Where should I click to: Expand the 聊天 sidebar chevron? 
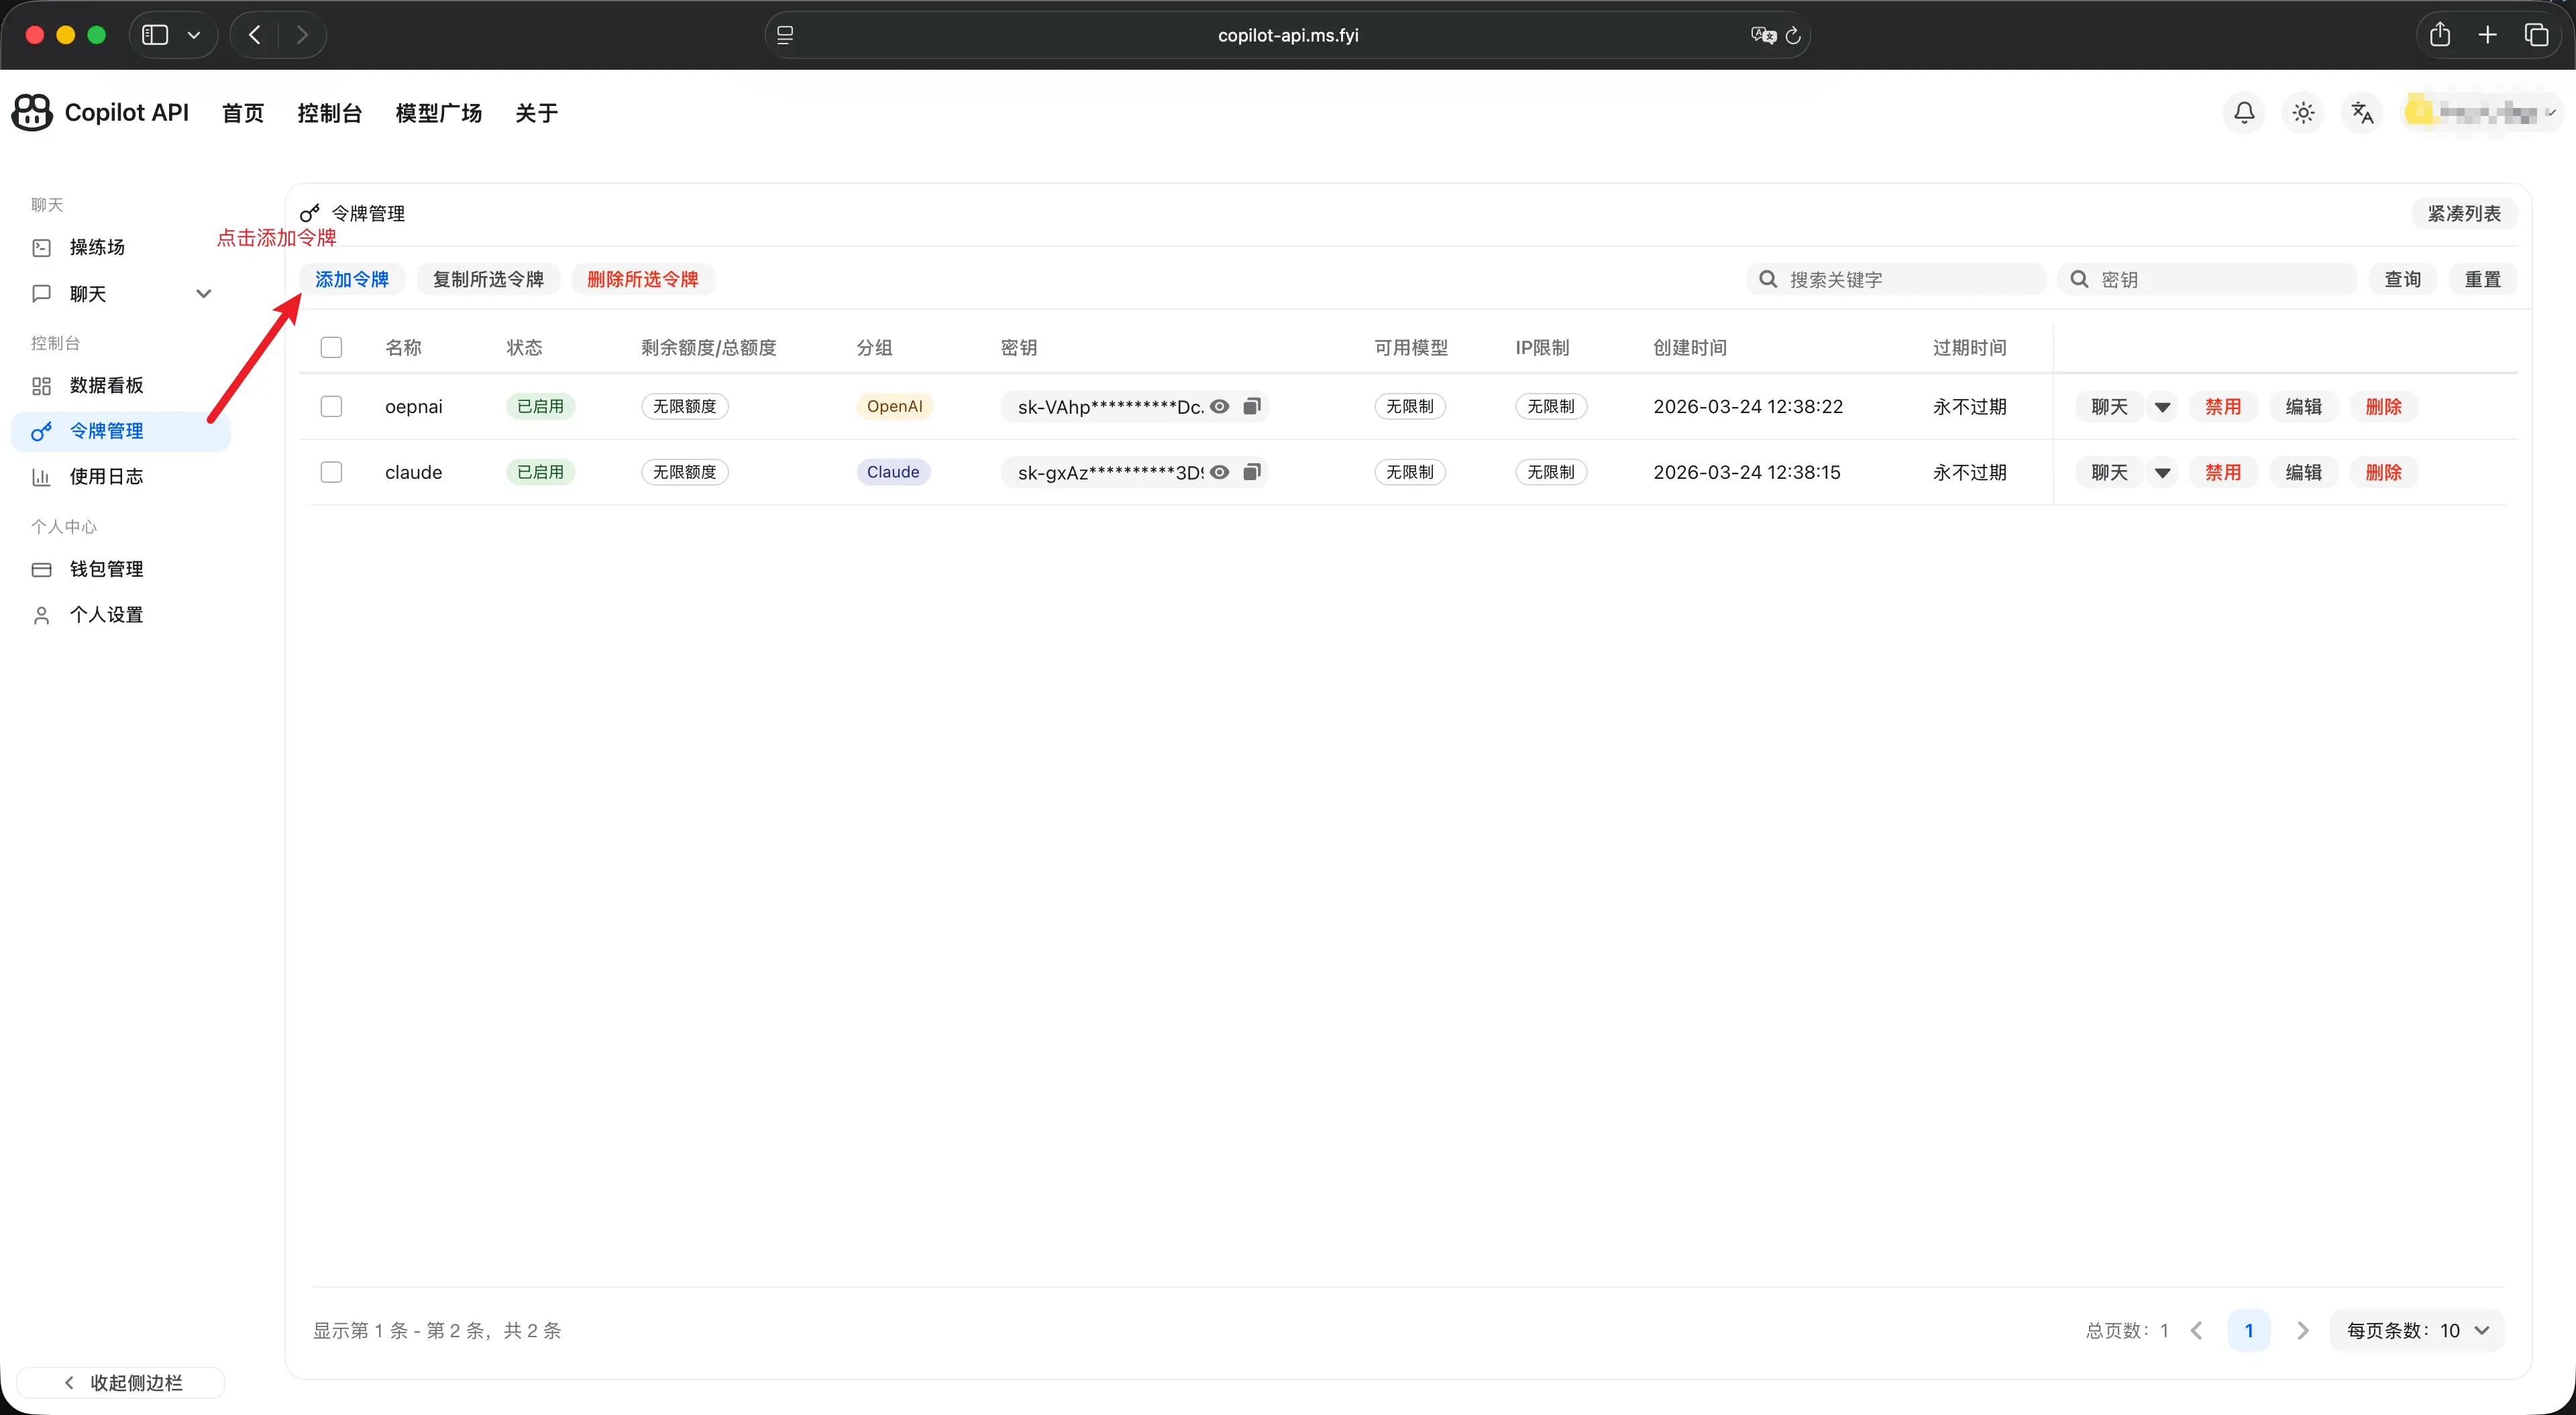point(204,294)
